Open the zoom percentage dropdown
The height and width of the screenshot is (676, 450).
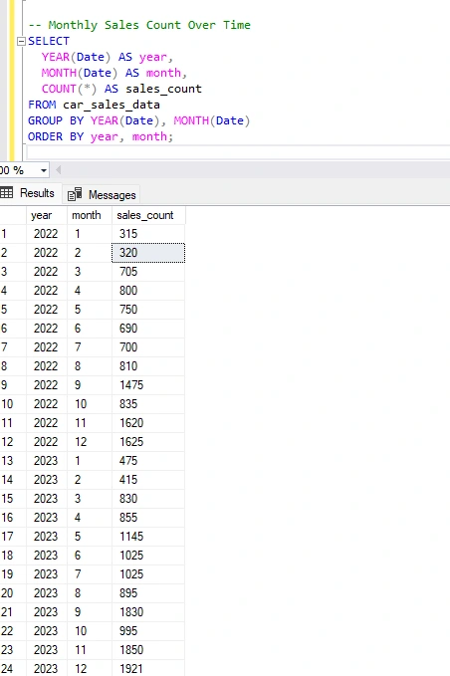[x=44, y=170]
